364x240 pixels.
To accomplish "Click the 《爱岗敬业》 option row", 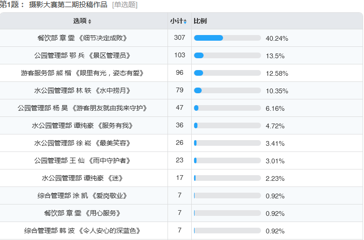I will [x=83, y=196].
